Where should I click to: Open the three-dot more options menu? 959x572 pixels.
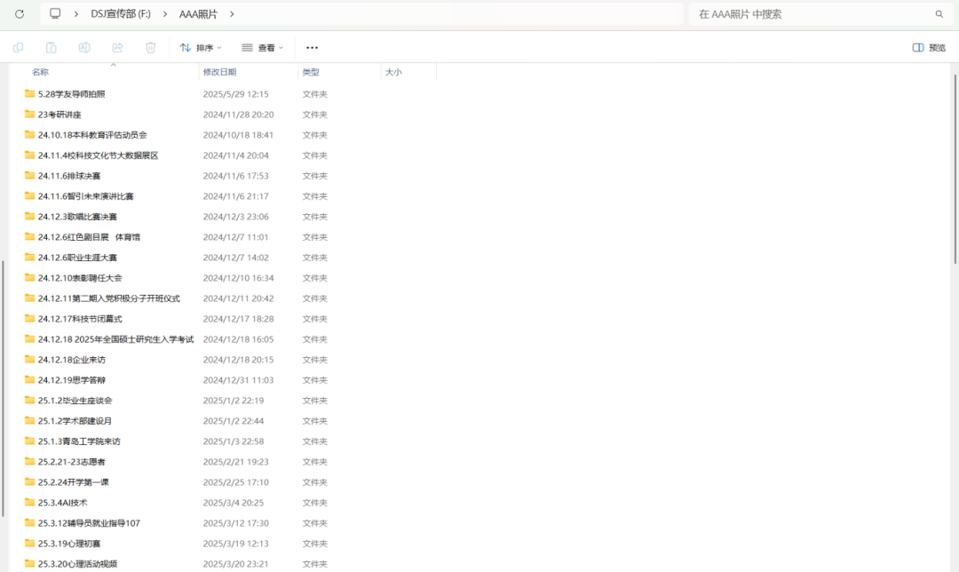coord(312,47)
